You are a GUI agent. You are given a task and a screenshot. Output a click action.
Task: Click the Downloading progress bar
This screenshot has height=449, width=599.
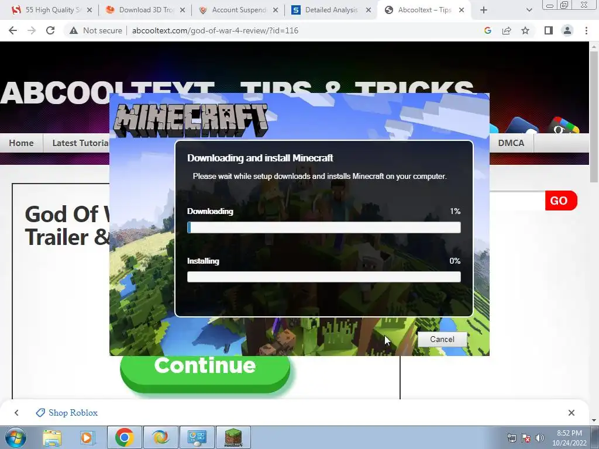324,227
